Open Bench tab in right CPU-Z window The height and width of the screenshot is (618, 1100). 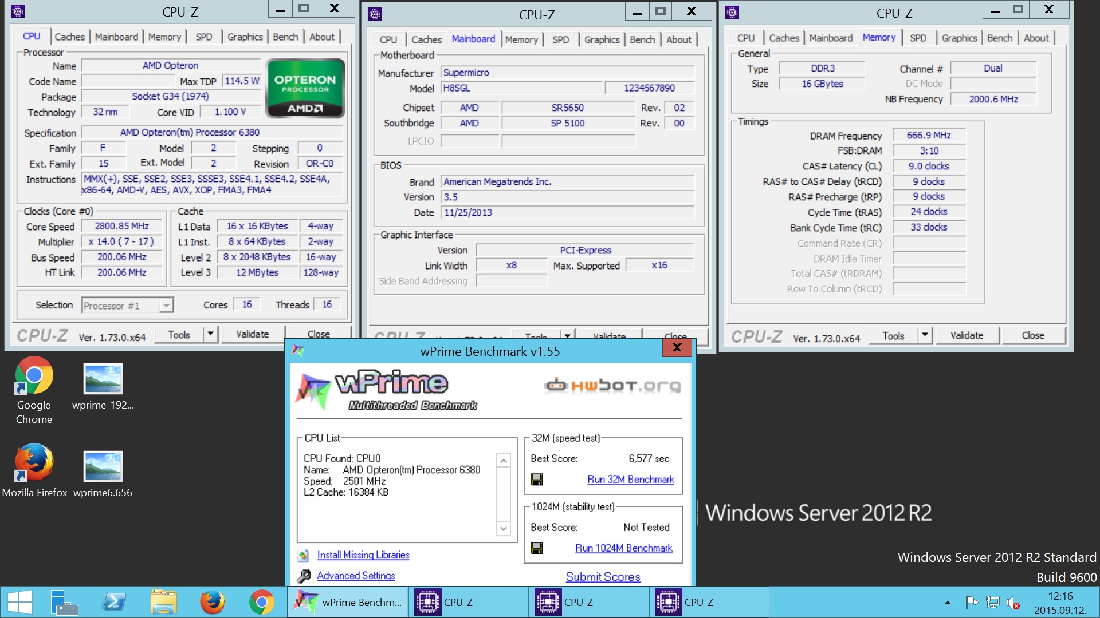pyautogui.click(x=1000, y=38)
